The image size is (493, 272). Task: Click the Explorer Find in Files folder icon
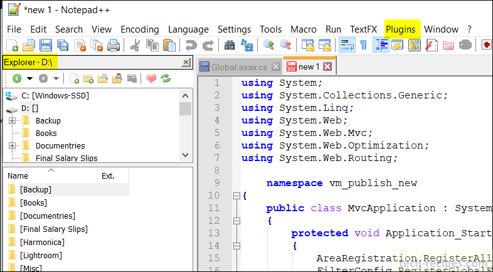[x=102, y=78]
